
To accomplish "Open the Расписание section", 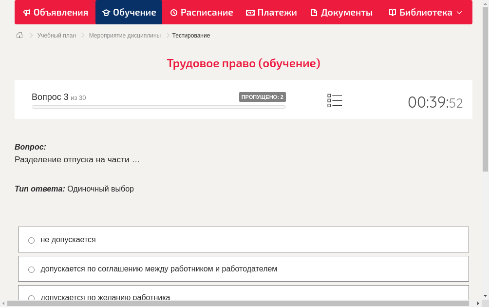I will coord(201,12).
